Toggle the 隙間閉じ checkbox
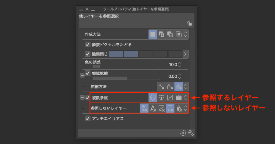The height and width of the screenshot is (144, 275). click(x=88, y=54)
